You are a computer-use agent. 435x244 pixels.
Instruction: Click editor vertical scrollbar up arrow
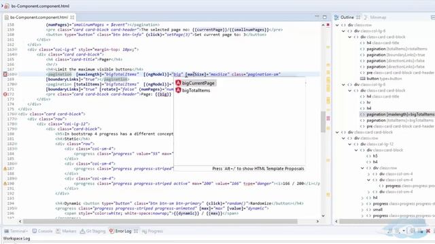pyautogui.click(x=324, y=25)
